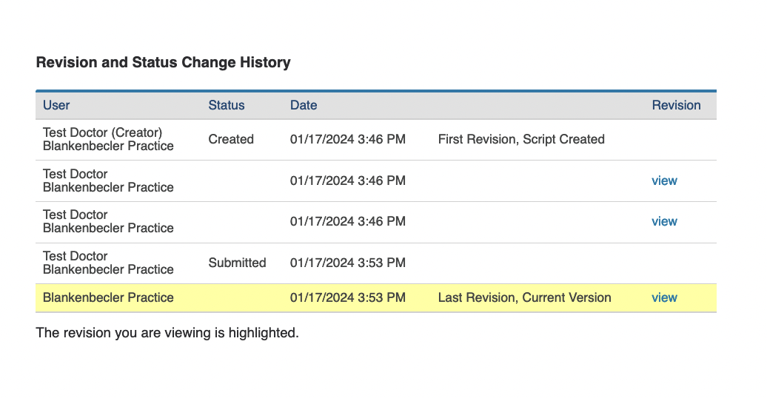767x398 pixels.
Task: Click the Status column header
Action: coord(227,105)
